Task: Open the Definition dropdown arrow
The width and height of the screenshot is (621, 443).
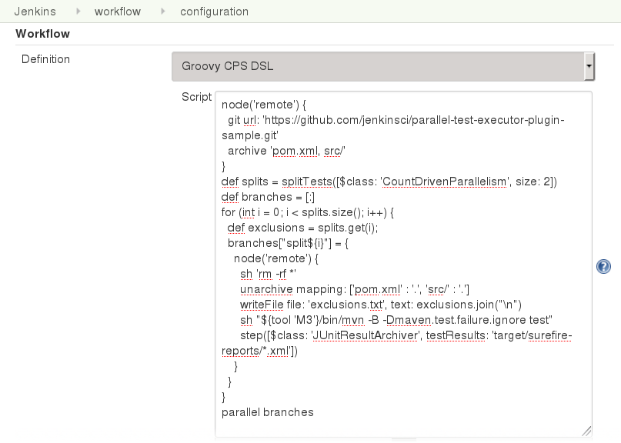Action: pyautogui.click(x=589, y=67)
